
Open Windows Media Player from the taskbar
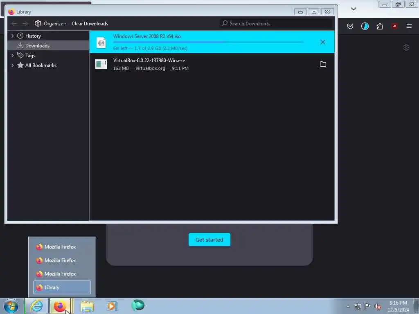[x=111, y=306]
